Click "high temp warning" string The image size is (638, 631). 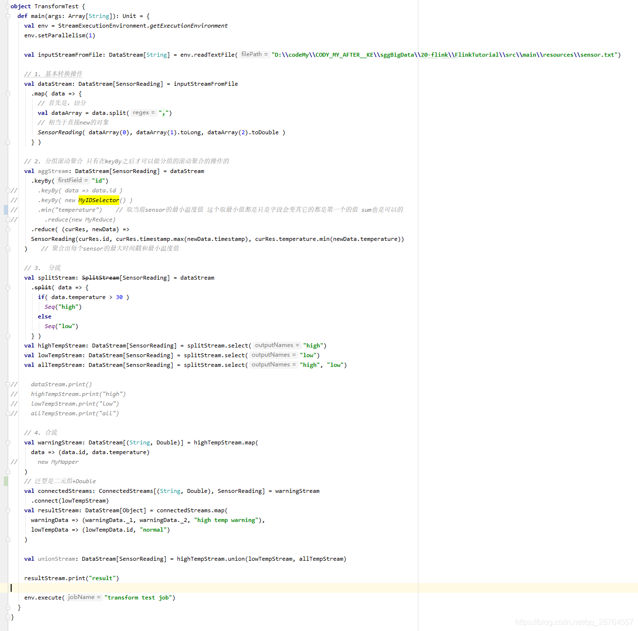226,520
